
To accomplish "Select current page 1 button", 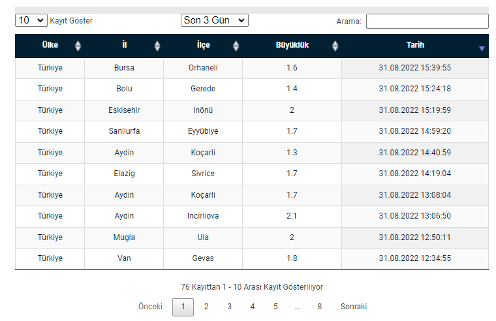I will point(183,307).
